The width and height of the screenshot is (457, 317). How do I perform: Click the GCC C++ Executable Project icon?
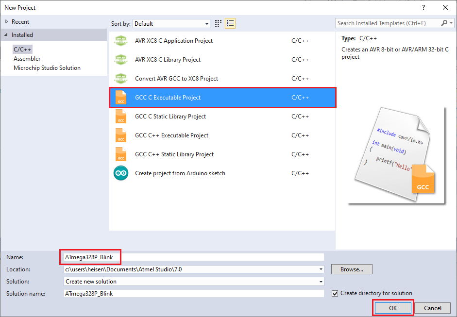tap(120, 135)
